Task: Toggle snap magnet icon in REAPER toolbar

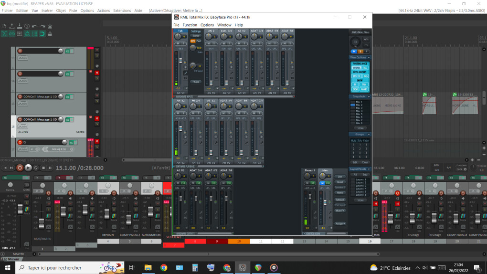Action: click(x=42, y=34)
